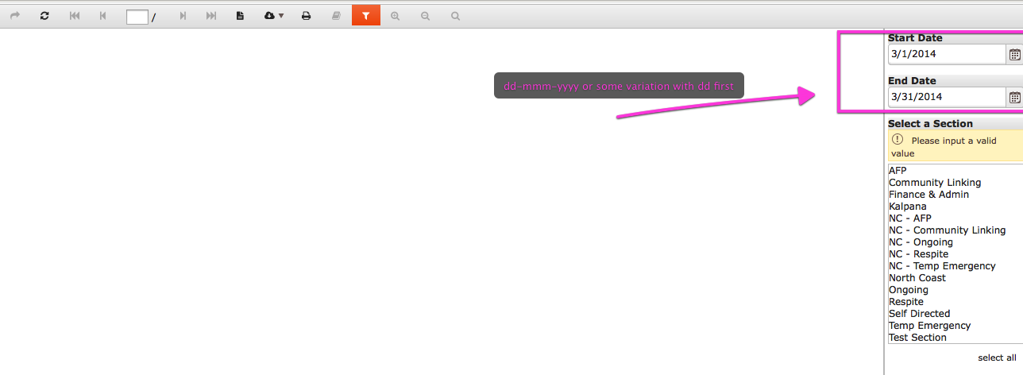Select NC - Respite section
This screenshot has width=1023, height=375.
[918, 254]
